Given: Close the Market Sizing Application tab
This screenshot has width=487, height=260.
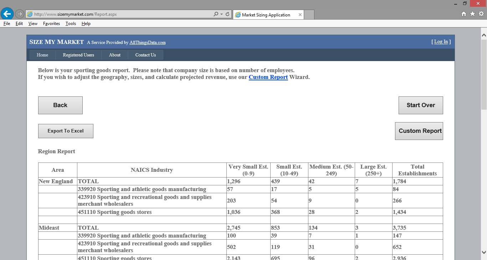Looking at the screenshot, I should point(300,15).
